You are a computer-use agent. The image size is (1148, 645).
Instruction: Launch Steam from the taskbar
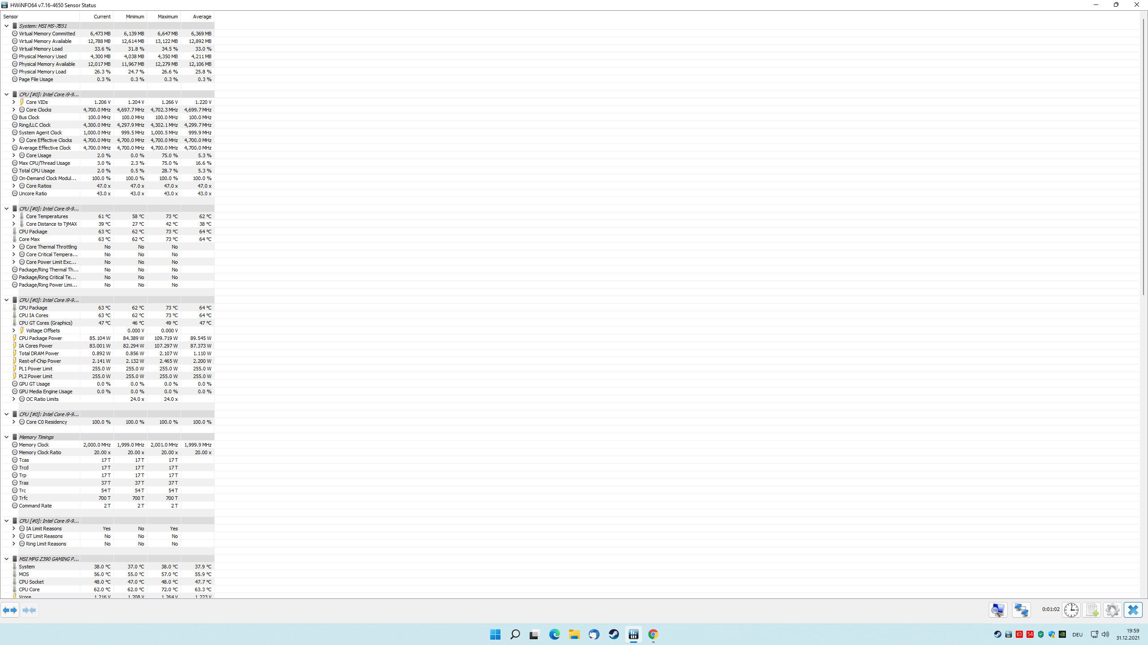click(x=614, y=635)
